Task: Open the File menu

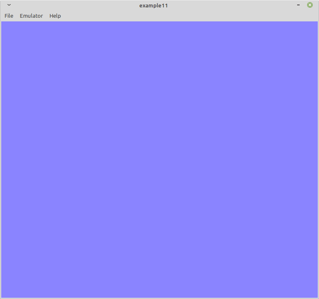Action: [x=9, y=16]
